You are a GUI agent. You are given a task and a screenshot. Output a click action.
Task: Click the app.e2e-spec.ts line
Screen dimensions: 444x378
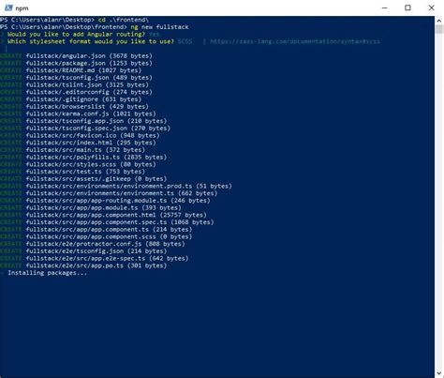tap(95, 258)
